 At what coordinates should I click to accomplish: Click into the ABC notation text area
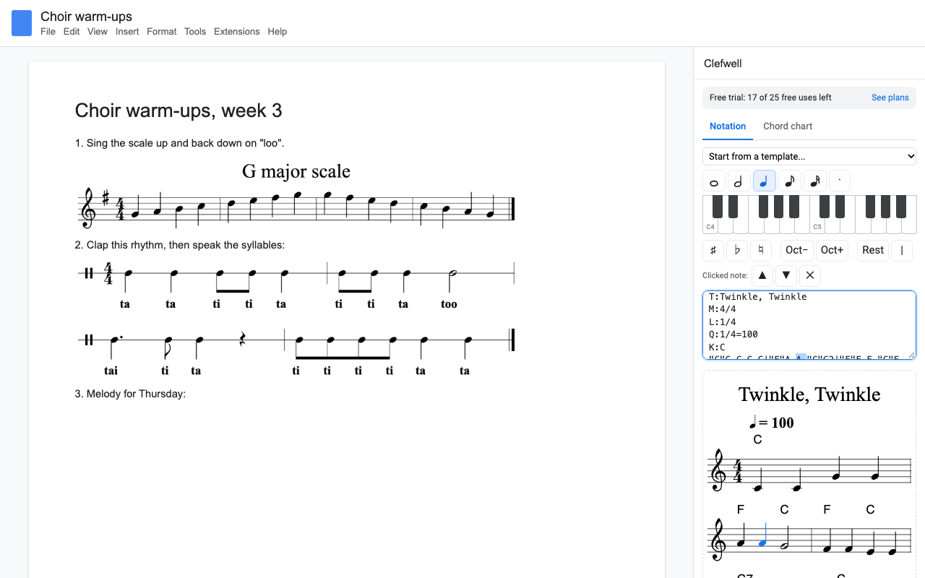pos(809,325)
